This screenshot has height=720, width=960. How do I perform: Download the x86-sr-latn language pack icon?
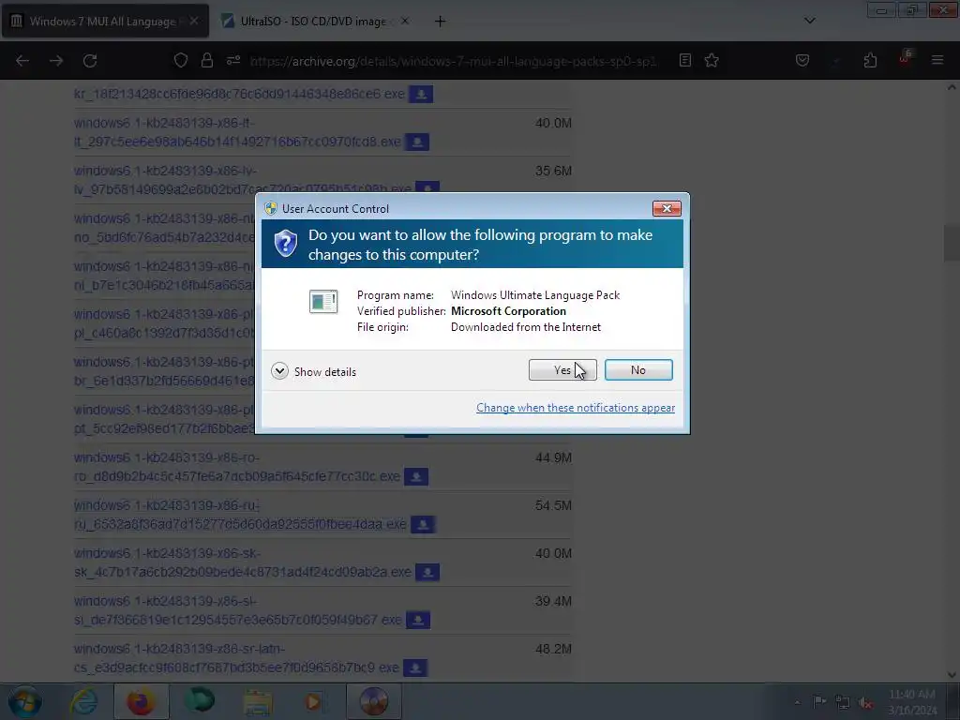click(415, 667)
